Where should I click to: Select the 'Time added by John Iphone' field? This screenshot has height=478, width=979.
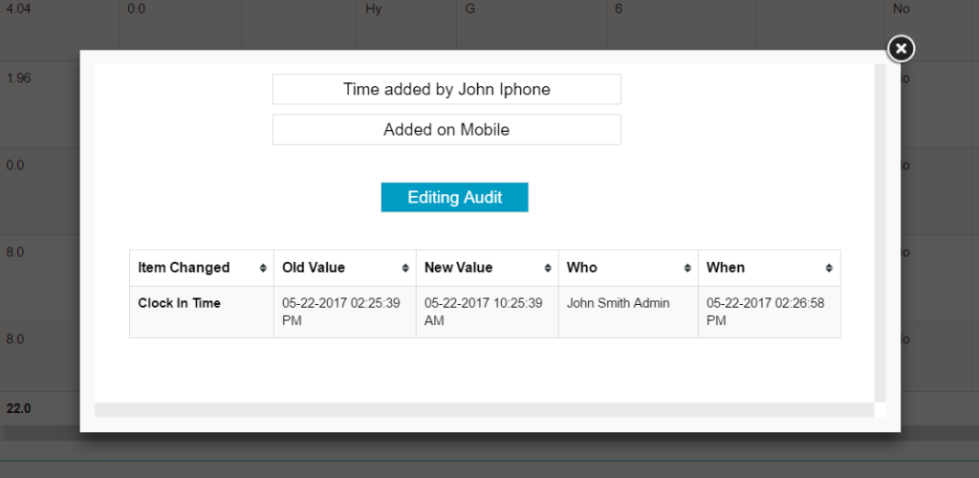pos(446,90)
